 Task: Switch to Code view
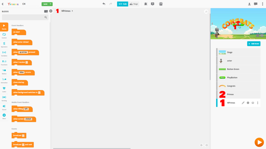coord(123,4)
